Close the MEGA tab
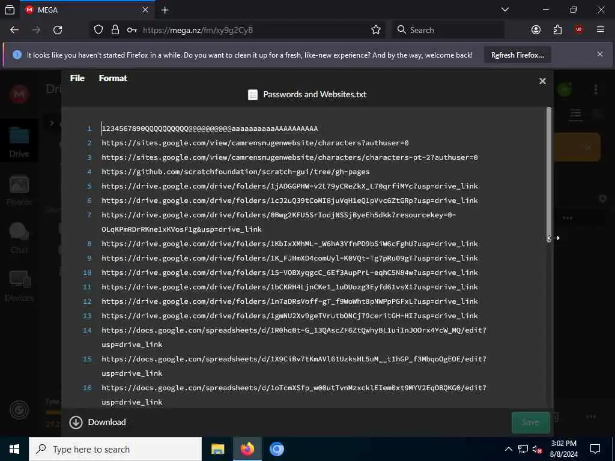 tap(145, 10)
